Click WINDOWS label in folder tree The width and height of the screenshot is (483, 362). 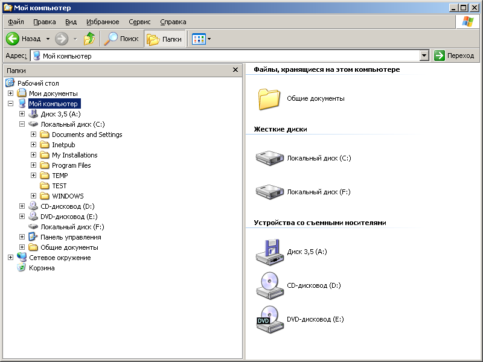(68, 196)
